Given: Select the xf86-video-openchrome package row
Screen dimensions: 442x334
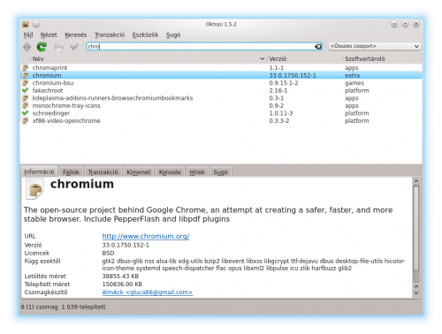Looking at the screenshot, I should click(221, 121).
